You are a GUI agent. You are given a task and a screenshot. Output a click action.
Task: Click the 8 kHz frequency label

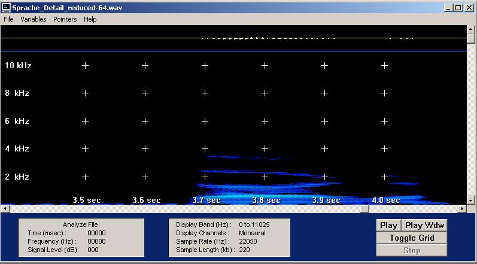17,93
